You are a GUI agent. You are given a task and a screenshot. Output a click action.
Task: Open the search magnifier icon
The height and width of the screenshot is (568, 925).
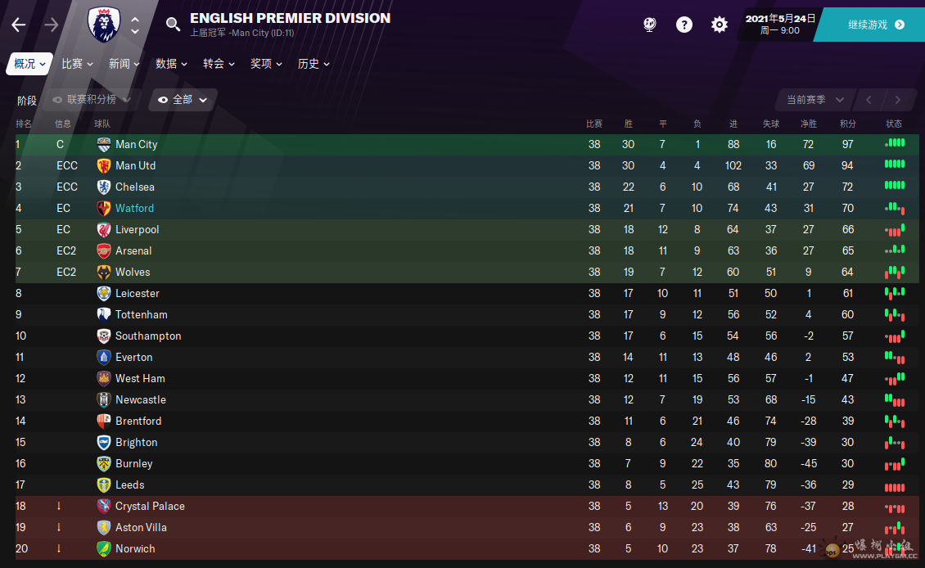[173, 24]
